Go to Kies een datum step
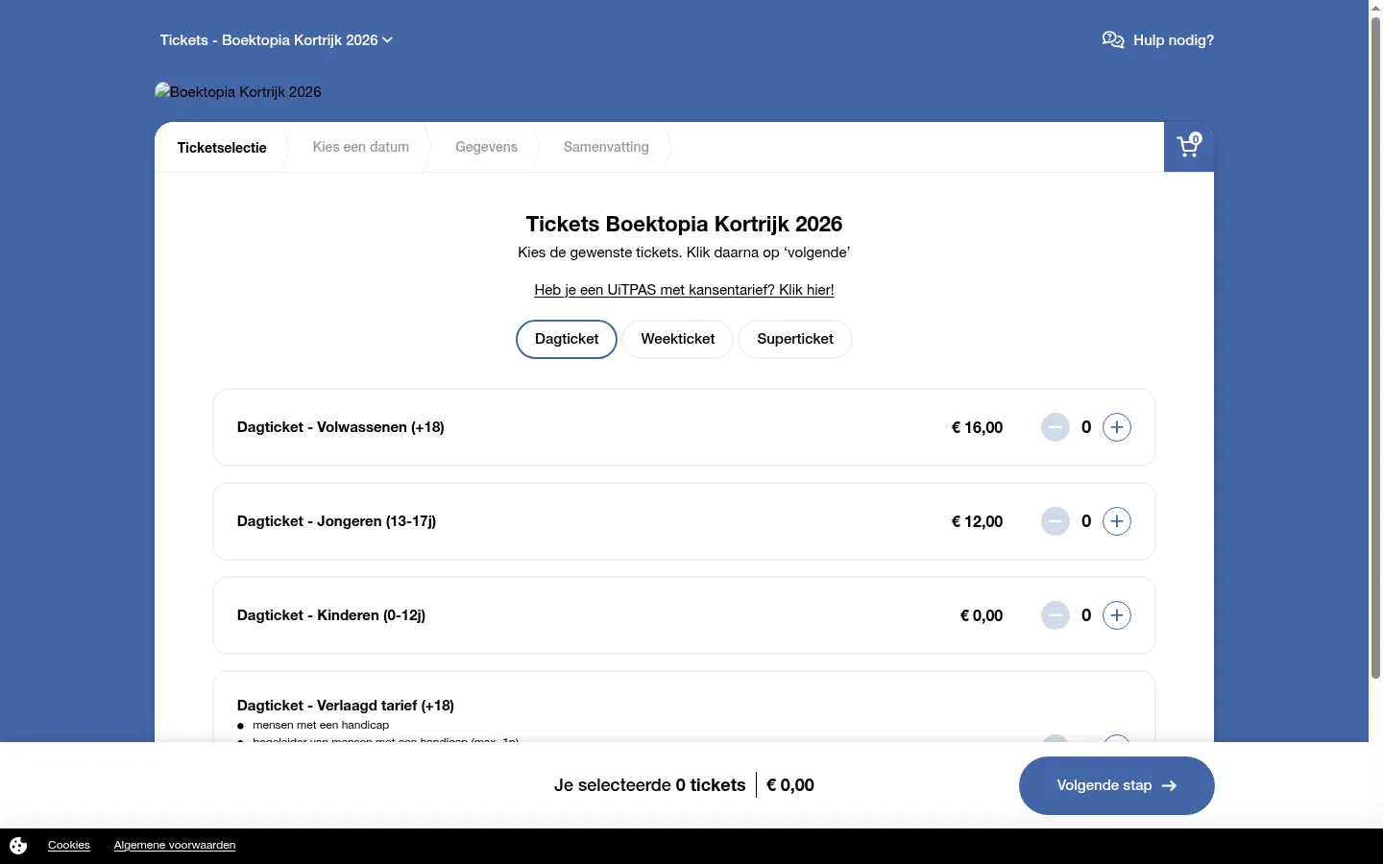This screenshot has height=864, width=1383. point(361,147)
